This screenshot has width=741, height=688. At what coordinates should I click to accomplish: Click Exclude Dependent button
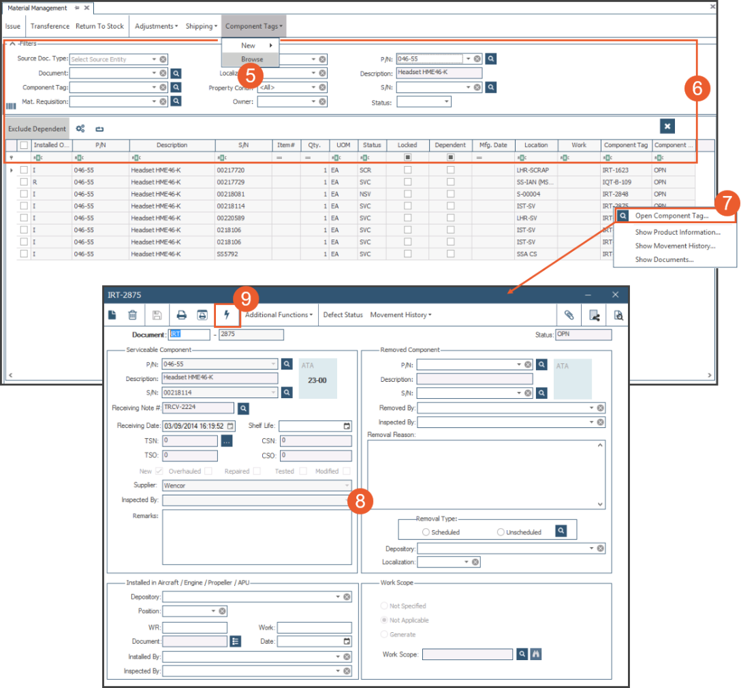(37, 129)
